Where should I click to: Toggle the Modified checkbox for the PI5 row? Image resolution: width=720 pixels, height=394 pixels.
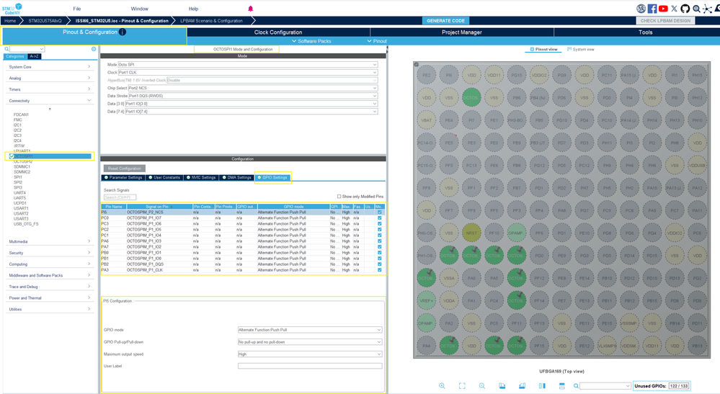379,212
